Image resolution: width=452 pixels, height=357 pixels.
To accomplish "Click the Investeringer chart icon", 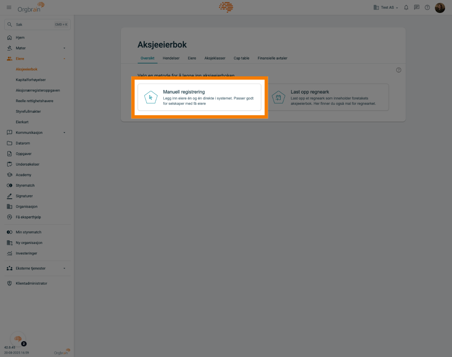I will tap(10, 253).
